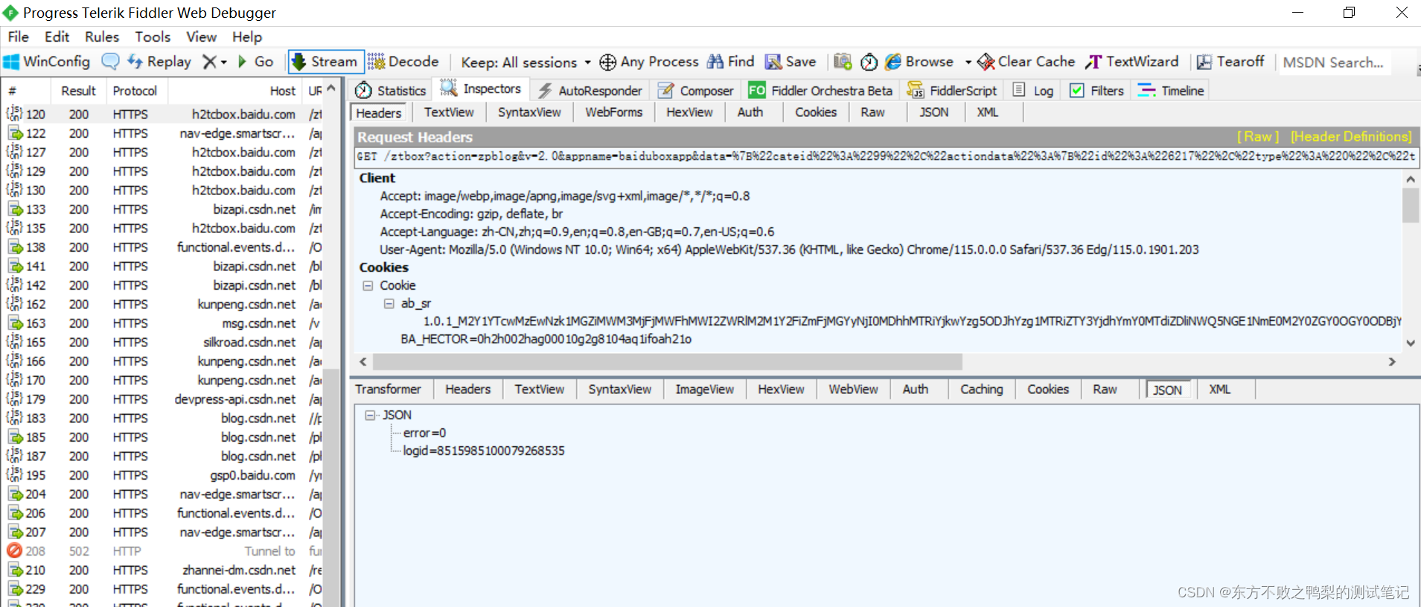The height and width of the screenshot is (607, 1421).
Task: Open the Rules menu
Action: click(x=102, y=36)
